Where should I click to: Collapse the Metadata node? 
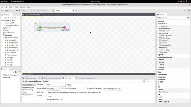click(x=2, y=35)
